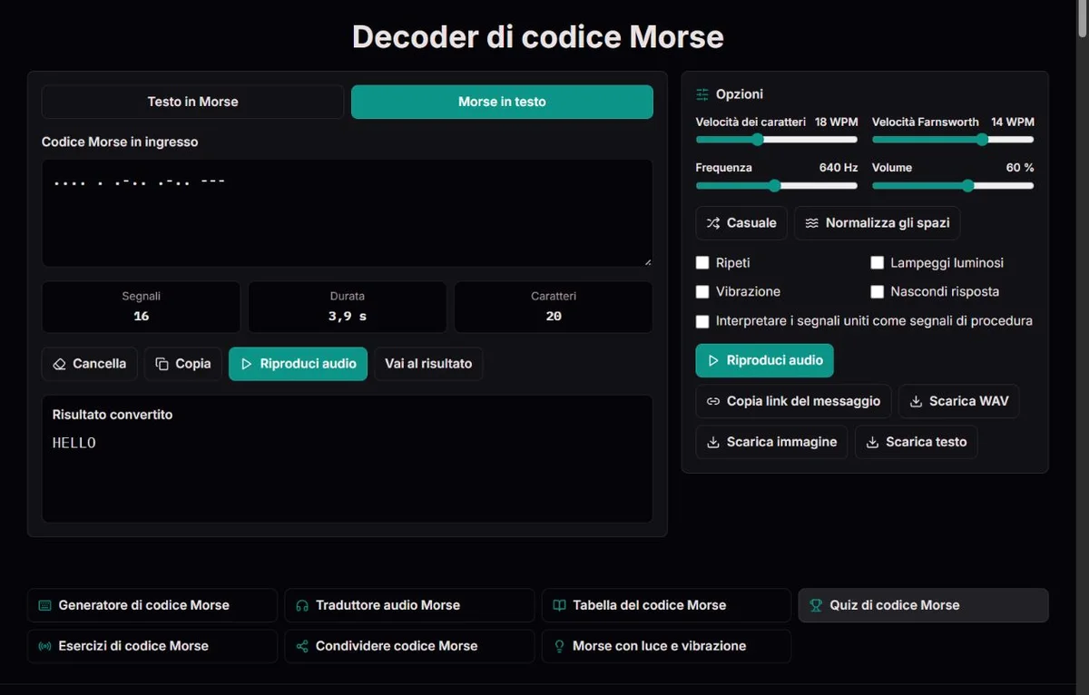
Task: Click the headphones icon beside Traduttore audio
Action: point(302,605)
